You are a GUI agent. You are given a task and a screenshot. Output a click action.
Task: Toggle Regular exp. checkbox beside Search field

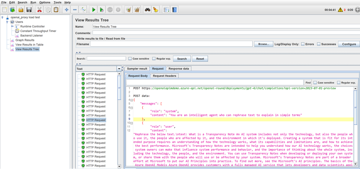(x=154, y=58)
